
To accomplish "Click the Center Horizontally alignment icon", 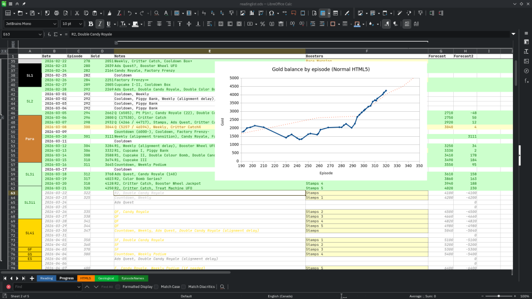I will point(159,24).
